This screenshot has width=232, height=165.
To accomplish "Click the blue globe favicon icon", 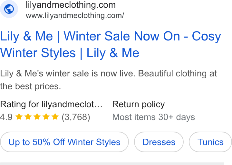I will tap(9, 9).
